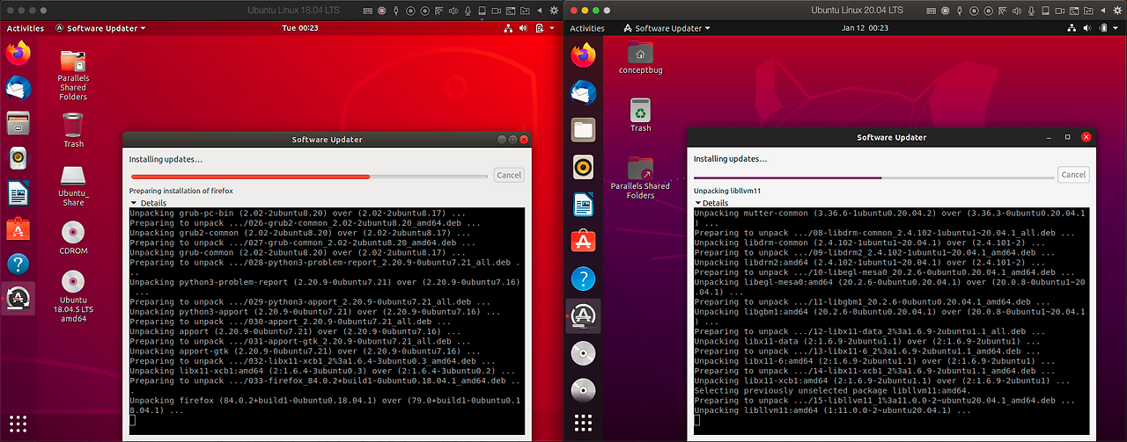This screenshot has width=1127, height=442.
Task: Show Applications grid in Ubuntu 20.04
Action: tap(583, 423)
